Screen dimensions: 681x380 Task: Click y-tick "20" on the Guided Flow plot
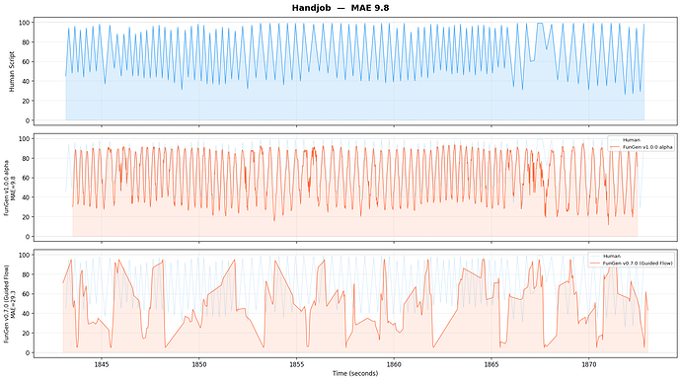pyautogui.click(x=26, y=333)
